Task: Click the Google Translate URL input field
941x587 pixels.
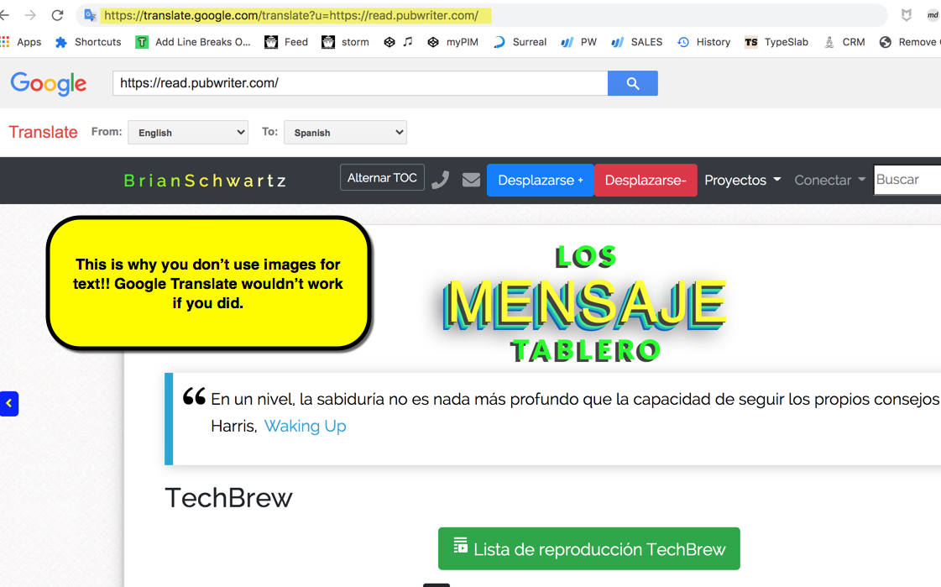Action: pyautogui.click(x=360, y=83)
